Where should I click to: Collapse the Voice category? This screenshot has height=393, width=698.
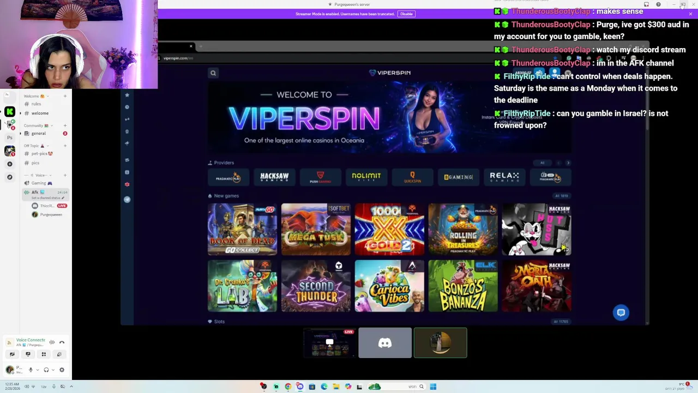[38, 175]
